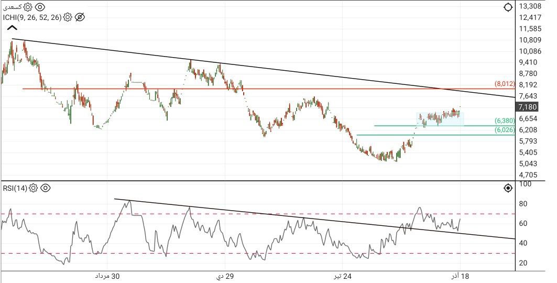
Task: Click the ICHI(9, 26, 52, 26) label
Action: coord(31,17)
